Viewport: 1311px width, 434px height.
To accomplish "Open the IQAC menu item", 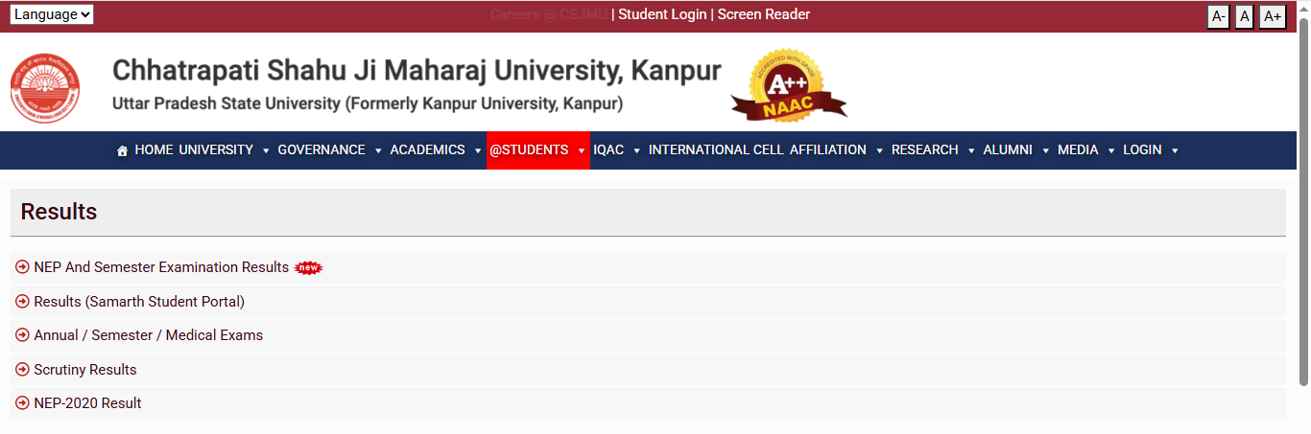I will [x=608, y=150].
